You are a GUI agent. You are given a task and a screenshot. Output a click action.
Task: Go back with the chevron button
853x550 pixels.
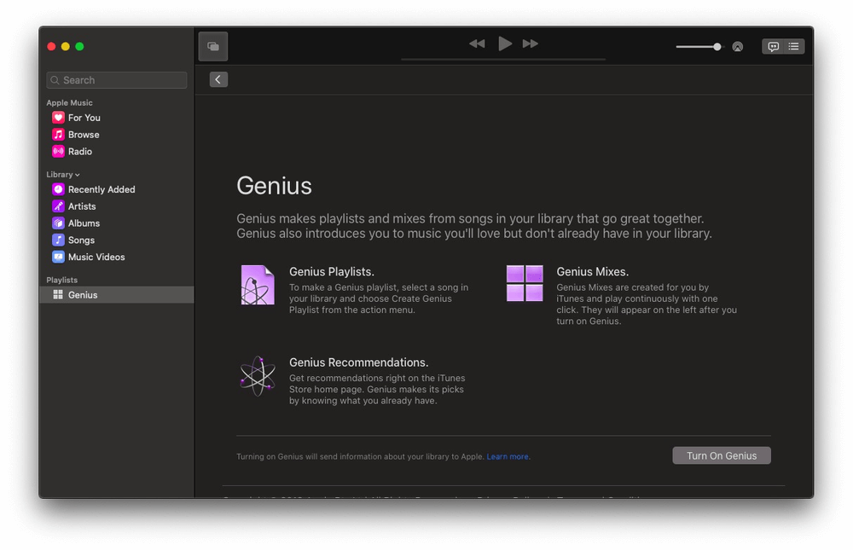(218, 79)
